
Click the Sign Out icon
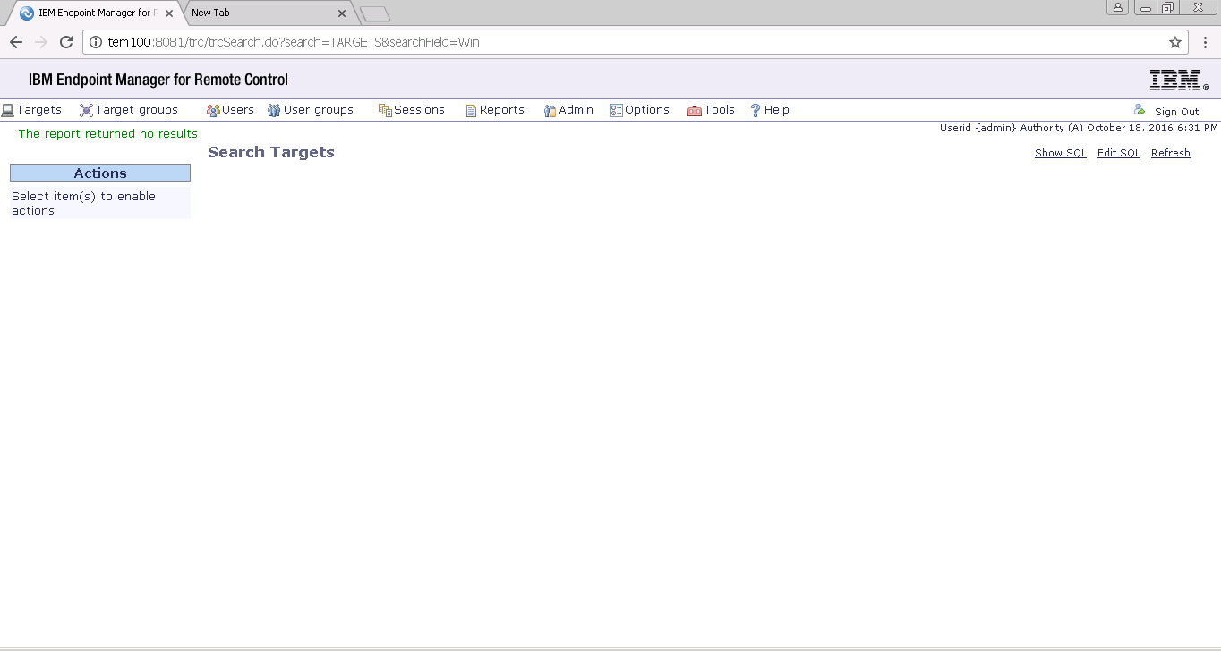[x=1140, y=109]
